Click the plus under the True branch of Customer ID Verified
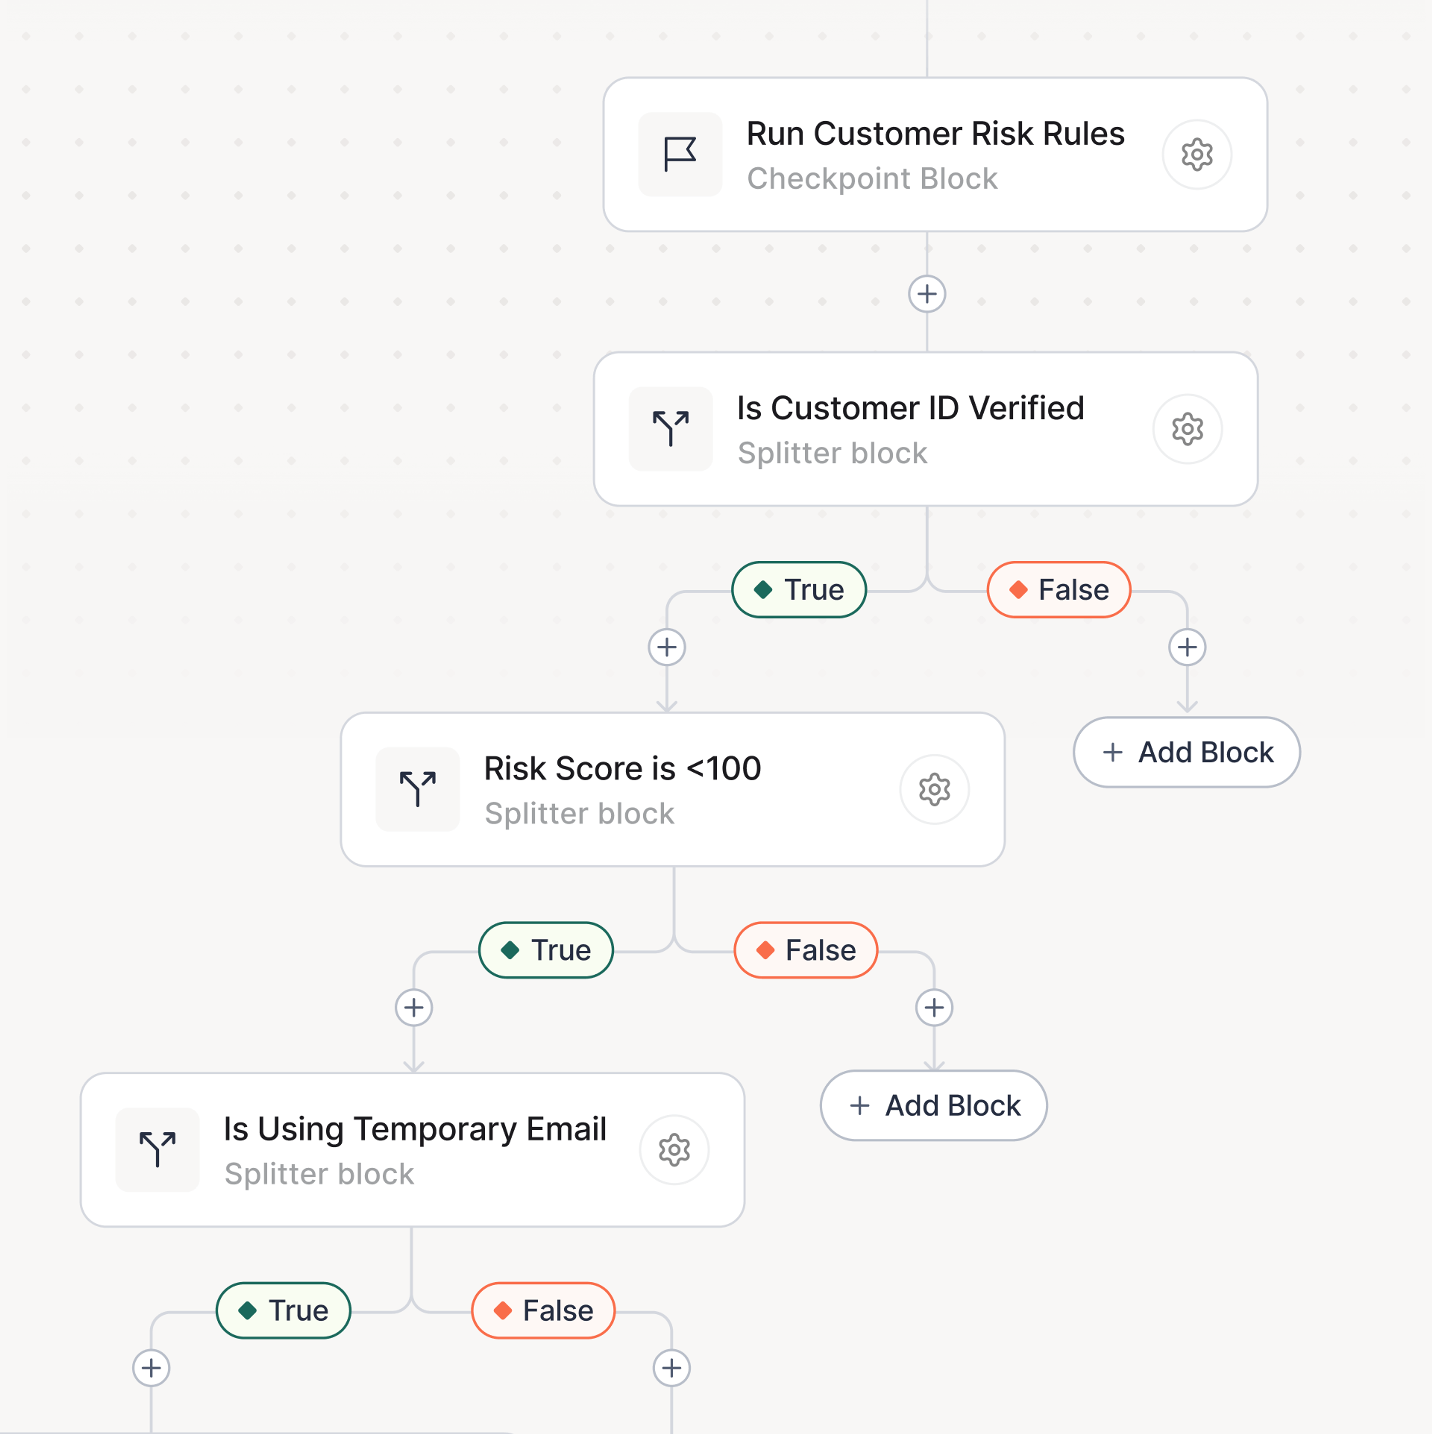 [666, 647]
